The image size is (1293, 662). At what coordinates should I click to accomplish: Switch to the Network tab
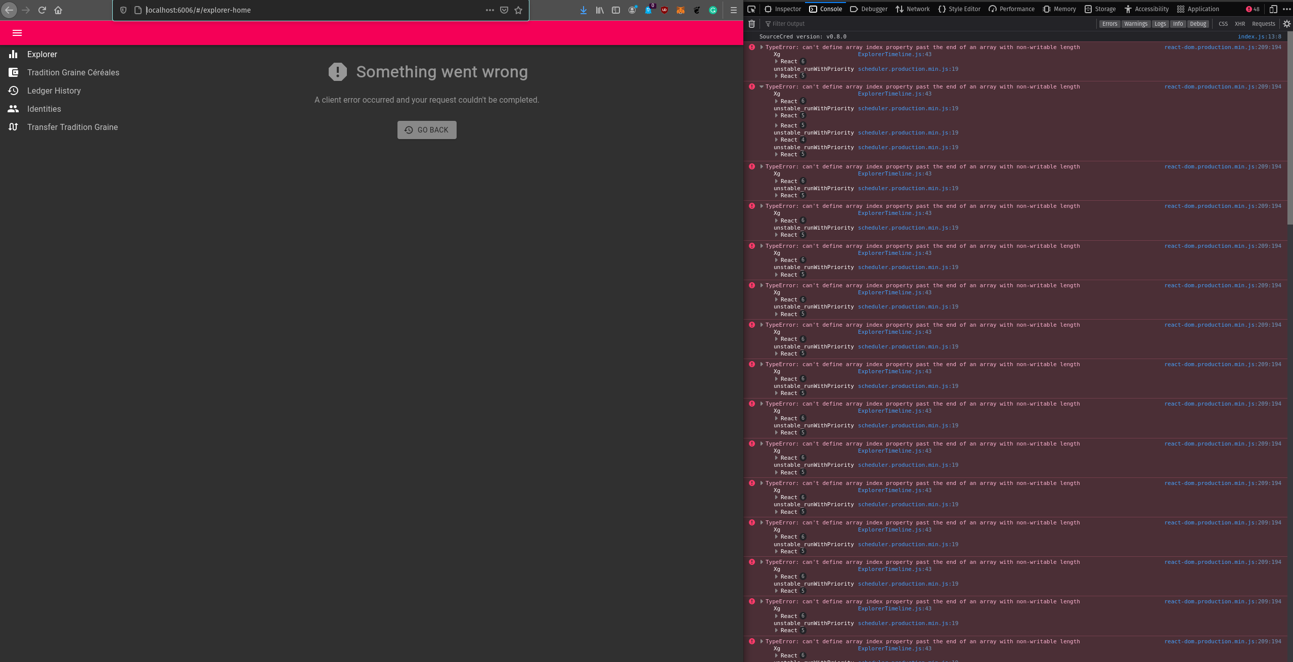tap(913, 9)
